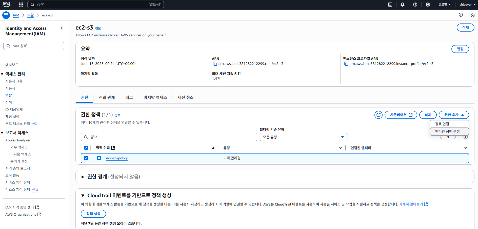Open table preferences gear icon
Image resolution: width=478 pixels, height=229 pixels.
pos(465,137)
